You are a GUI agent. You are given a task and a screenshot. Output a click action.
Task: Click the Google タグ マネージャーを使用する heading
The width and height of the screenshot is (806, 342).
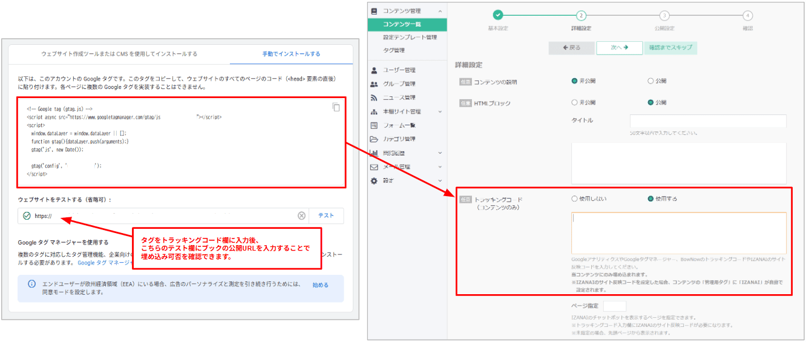64,243
